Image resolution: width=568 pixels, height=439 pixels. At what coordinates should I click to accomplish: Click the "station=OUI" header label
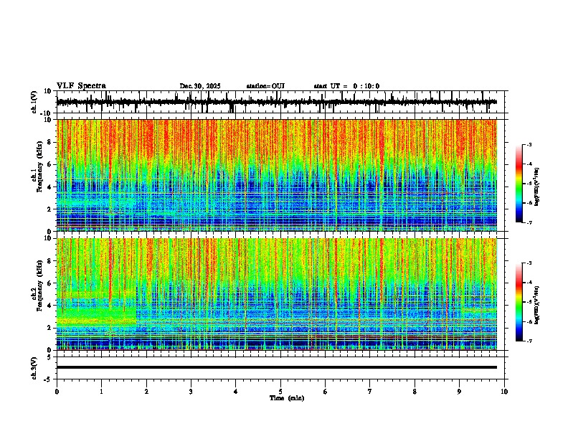pyautogui.click(x=265, y=86)
